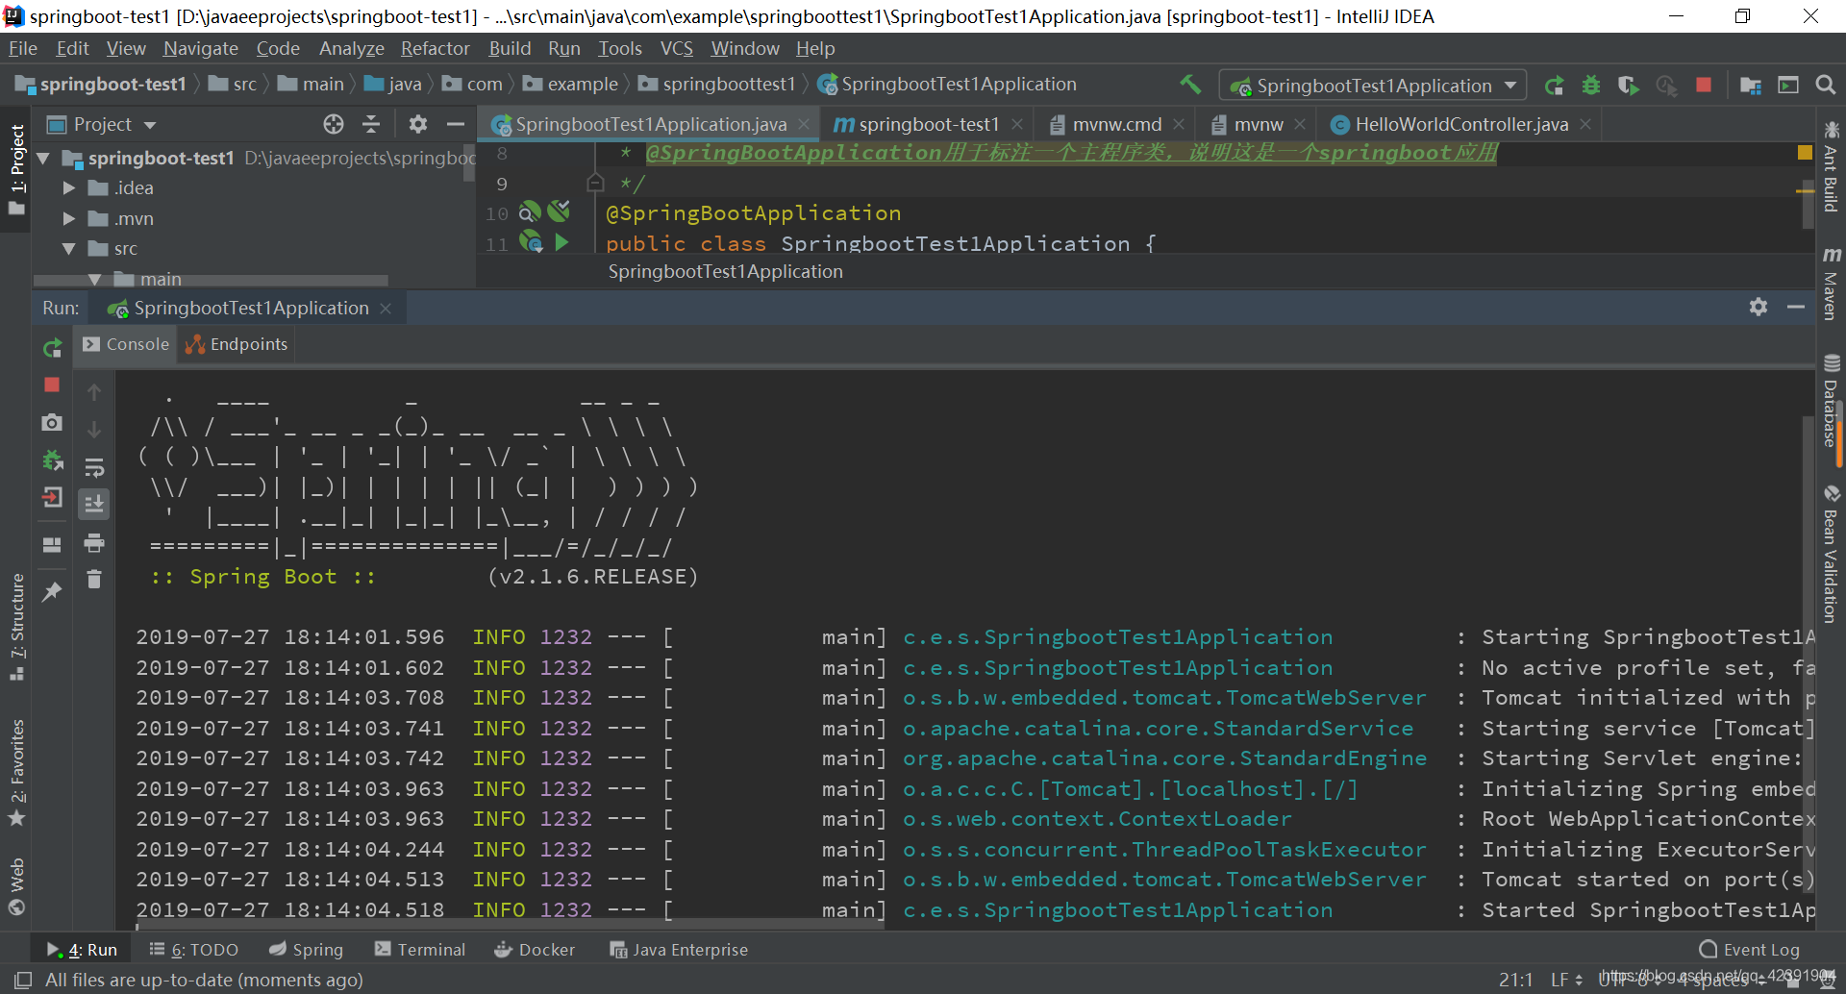Close the SpringbootTest1Application.java editor tab

[x=804, y=124]
